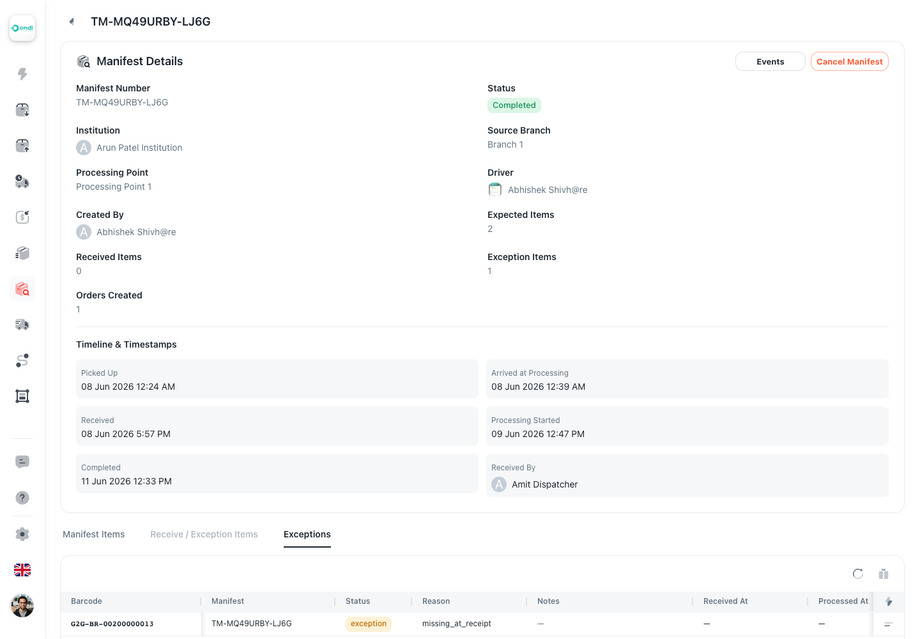Image resolution: width=920 pixels, height=639 pixels.
Task: Click Amit Dispatcher under Received By
Action: click(x=544, y=484)
